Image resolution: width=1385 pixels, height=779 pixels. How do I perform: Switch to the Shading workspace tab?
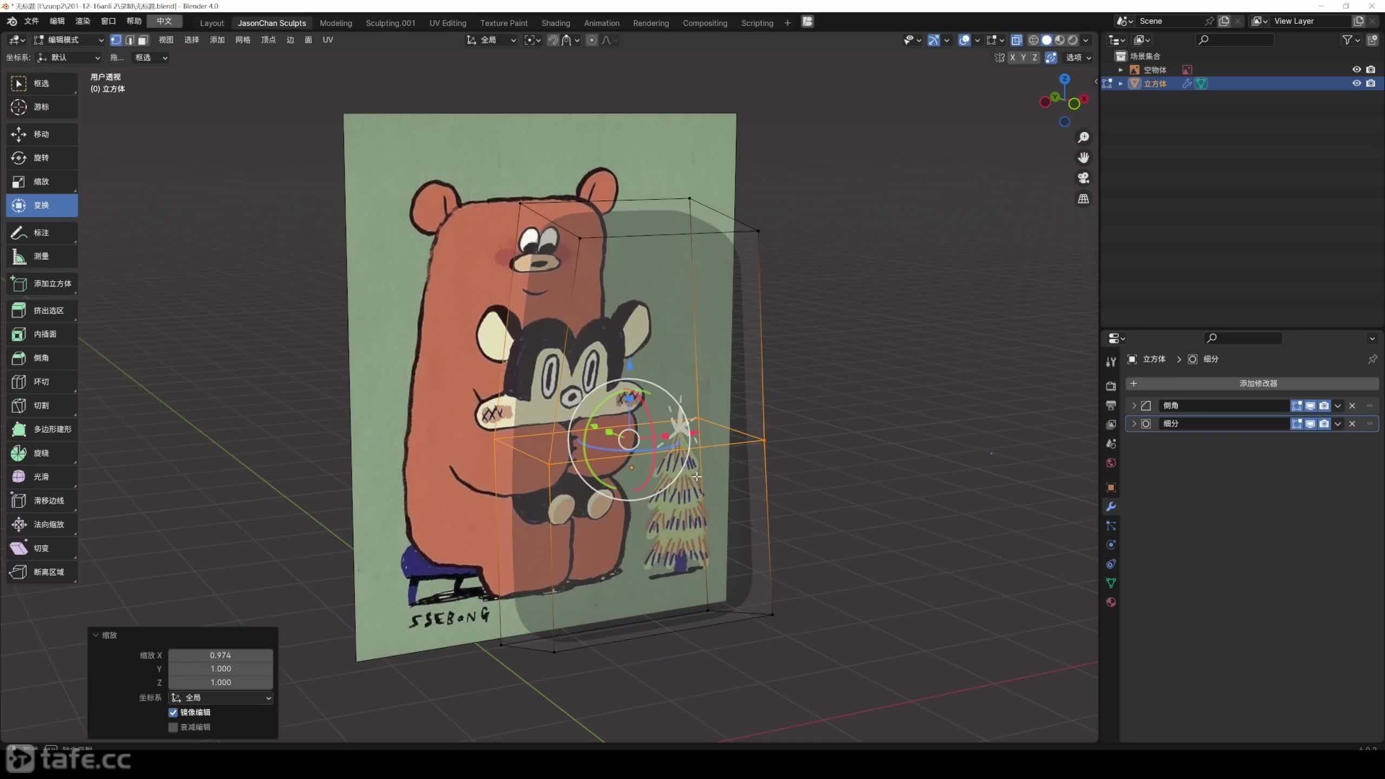tap(556, 23)
